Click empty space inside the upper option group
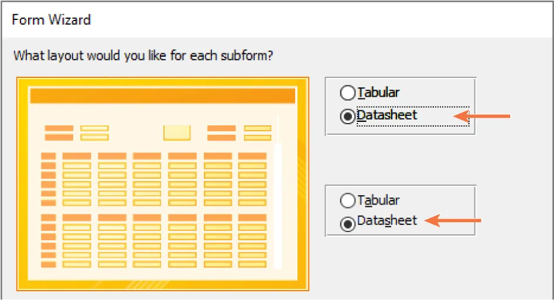The image size is (554, 300). 445,93
